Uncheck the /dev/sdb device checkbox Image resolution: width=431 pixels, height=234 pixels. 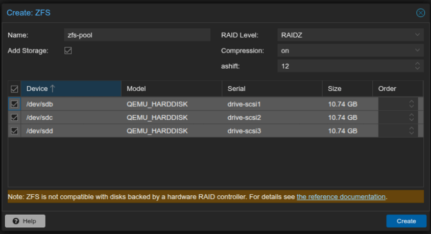pyautogui.click(x=14, y=104)
